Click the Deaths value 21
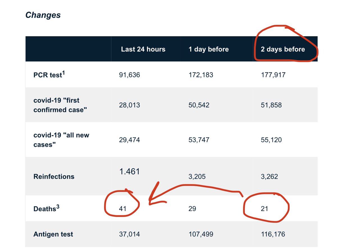337x251 pixels. tap(264, 209)
